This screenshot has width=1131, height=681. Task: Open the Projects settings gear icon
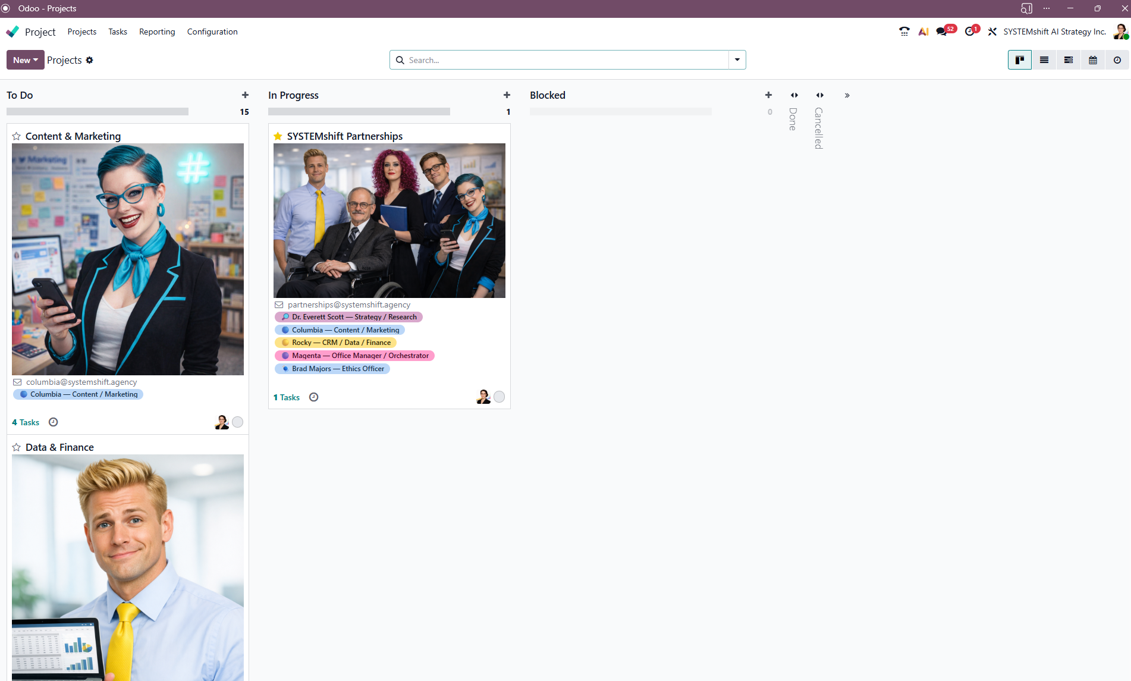(90, 60)
